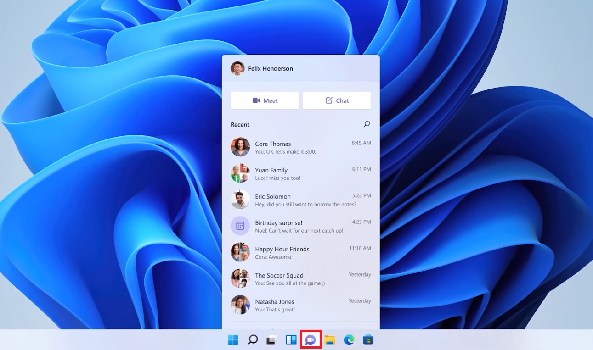Click message about borrowing the notes
Viewport: 593px width, 350px height.
pyautogui.click(x=306, y=204)
